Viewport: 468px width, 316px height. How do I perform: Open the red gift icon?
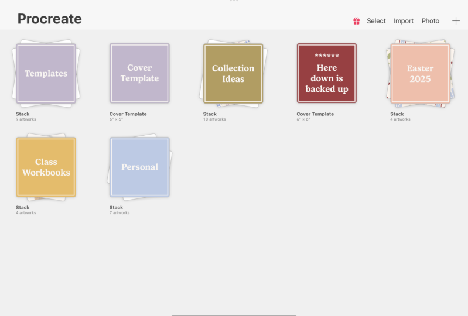[356, 21]
